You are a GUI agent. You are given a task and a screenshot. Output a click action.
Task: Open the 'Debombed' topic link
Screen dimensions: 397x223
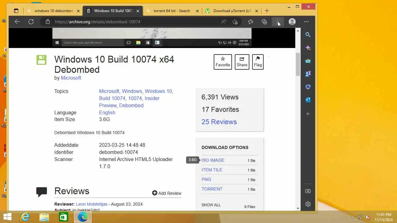coord(131,105)
